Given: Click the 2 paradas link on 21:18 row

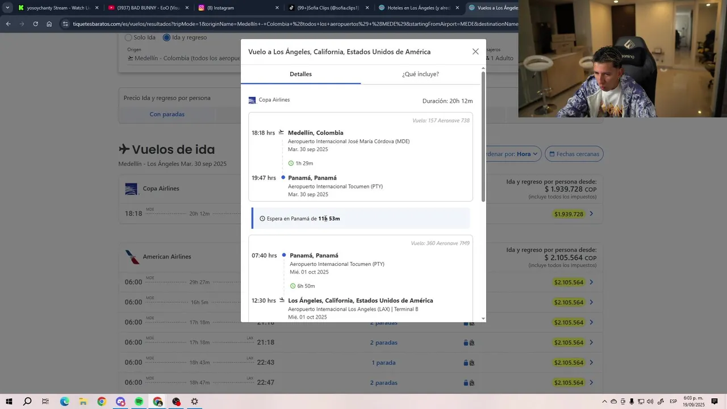Looking at the screenshot, I should pos(383,343).
